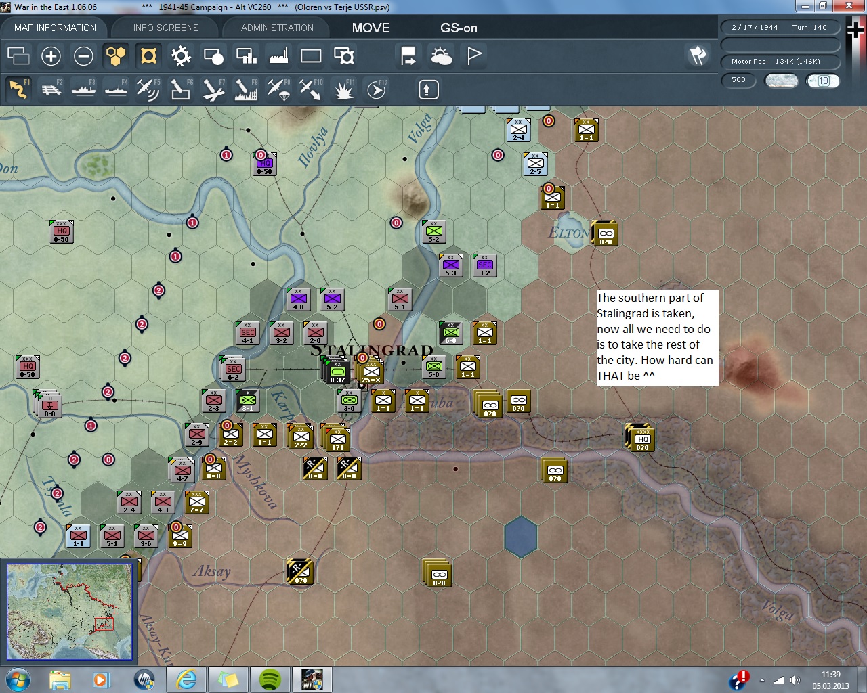Click the crossed flags icon
The width and height of the screenshot is (867, 693).
coord(698,55)
